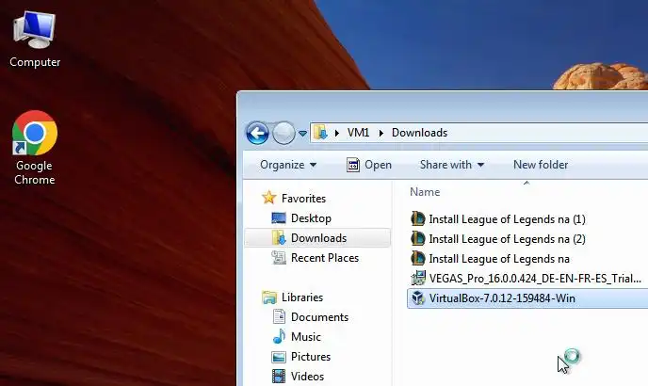Click the VirtualBox installer cube icon
648x386 pixels.
coord(418,298)
